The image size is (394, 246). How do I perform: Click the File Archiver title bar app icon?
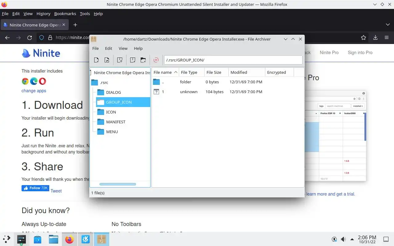(x=94, y=39)
